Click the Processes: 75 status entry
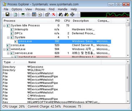The height and width of the screenshot is (111, 132). point(72,107)
